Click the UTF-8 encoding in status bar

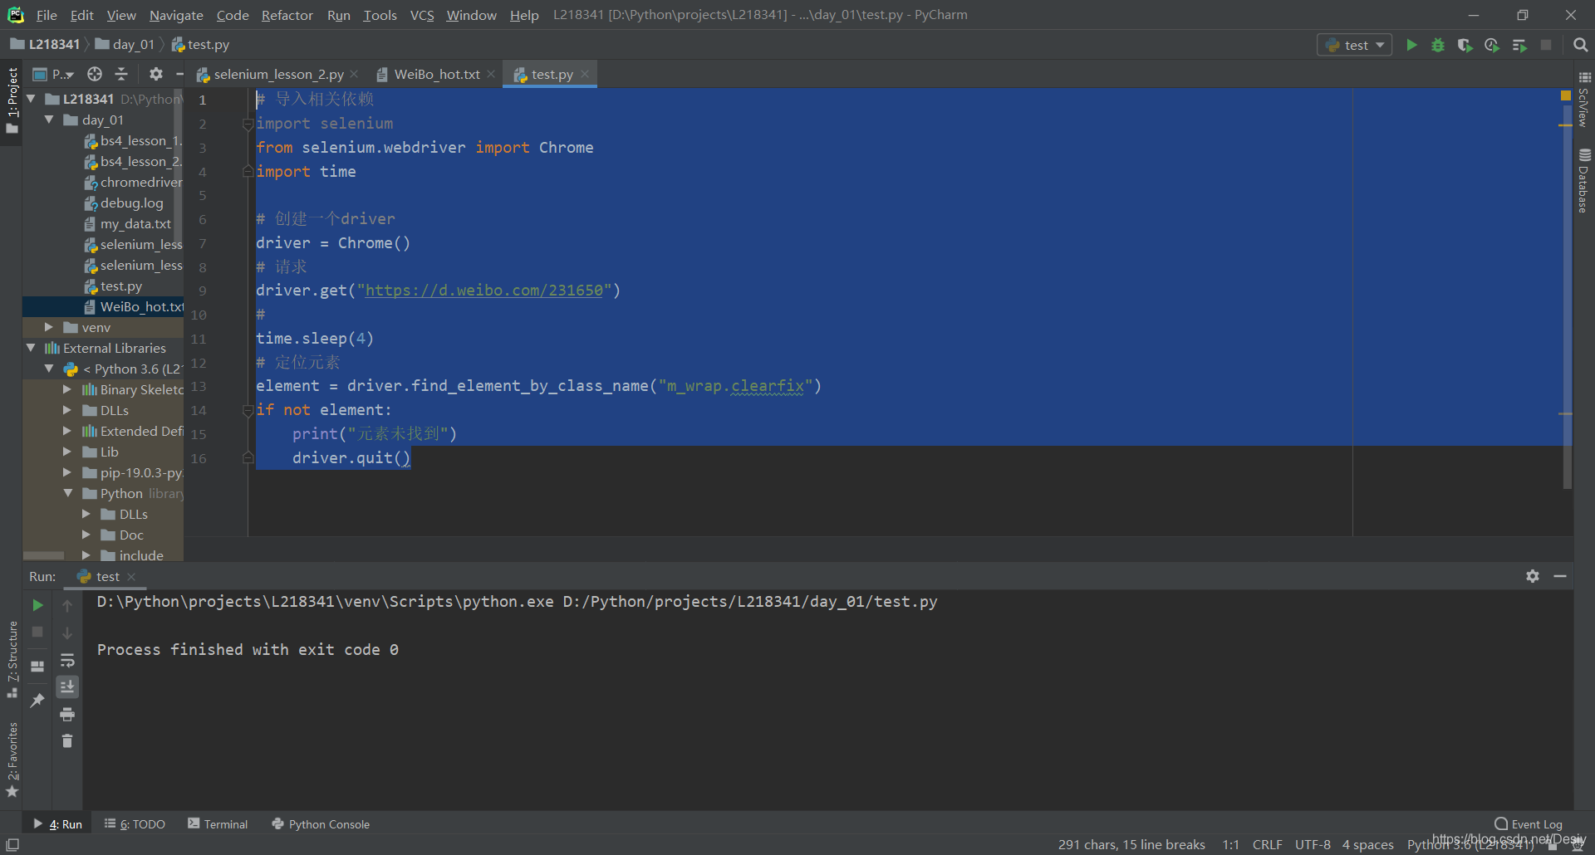1313,845
